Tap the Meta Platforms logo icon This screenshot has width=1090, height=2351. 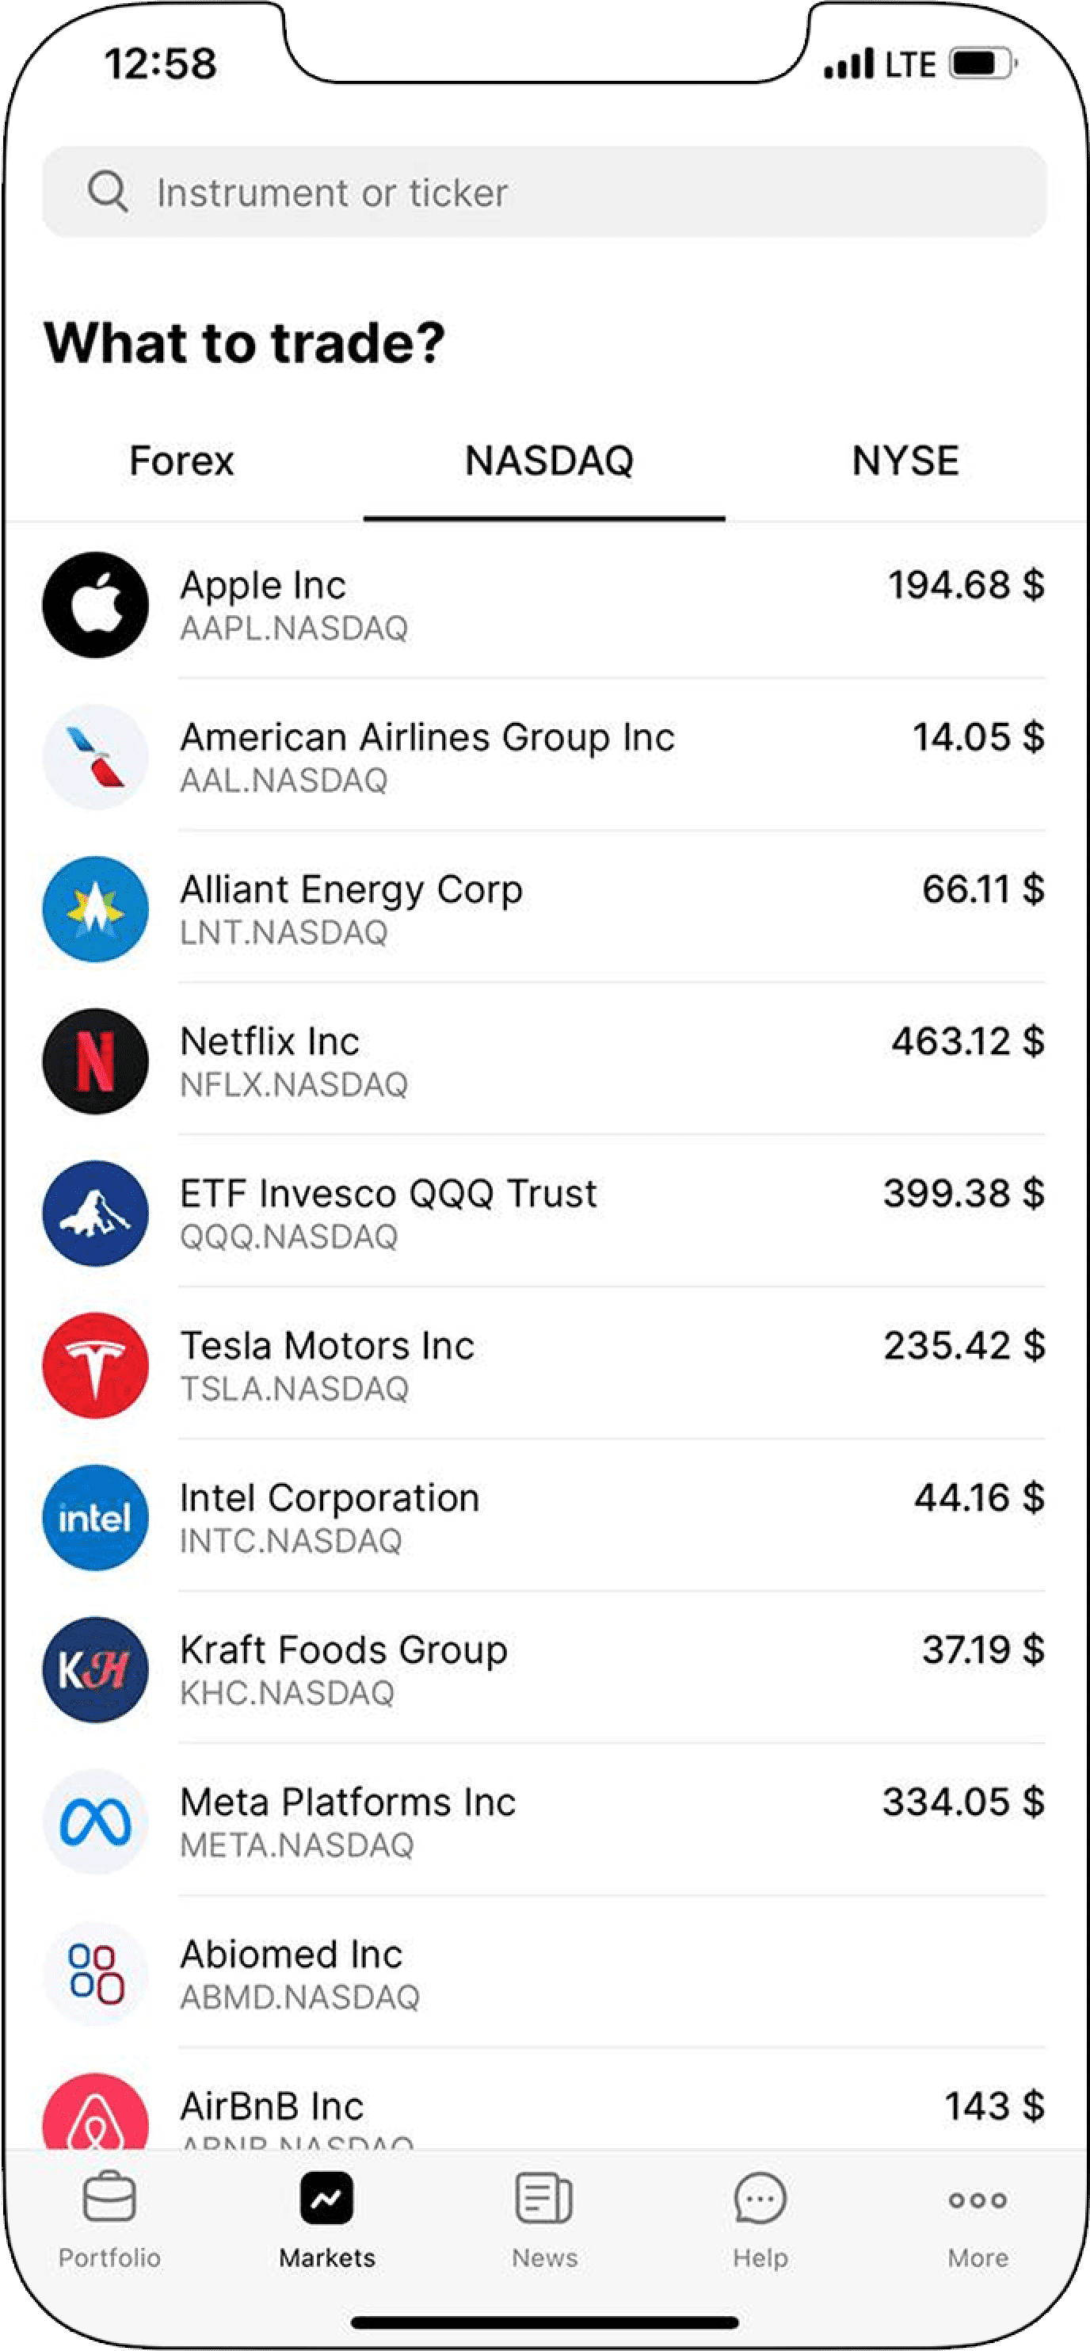(x=96, y=1822)
